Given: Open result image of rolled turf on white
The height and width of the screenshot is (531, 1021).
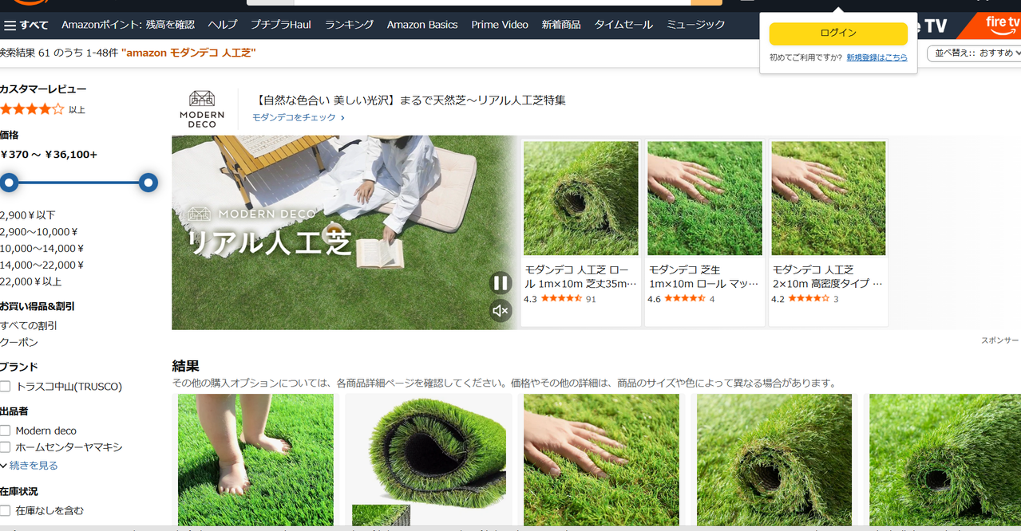Looking at the screenshot, I should tap(429, 460).
